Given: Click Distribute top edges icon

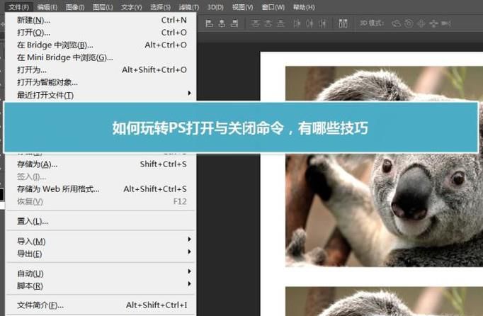Looking at the screenshot, I should point(256,23).
